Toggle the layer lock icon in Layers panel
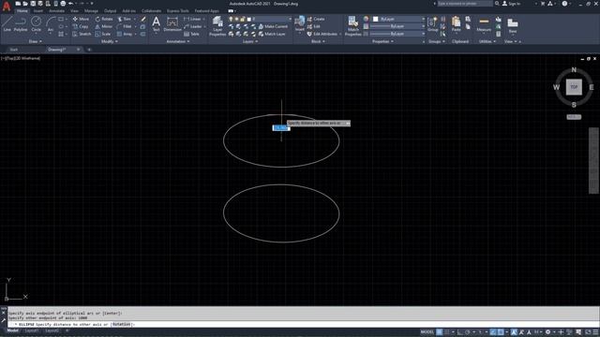Screen dimensions: 600x337 pos(242,19)
